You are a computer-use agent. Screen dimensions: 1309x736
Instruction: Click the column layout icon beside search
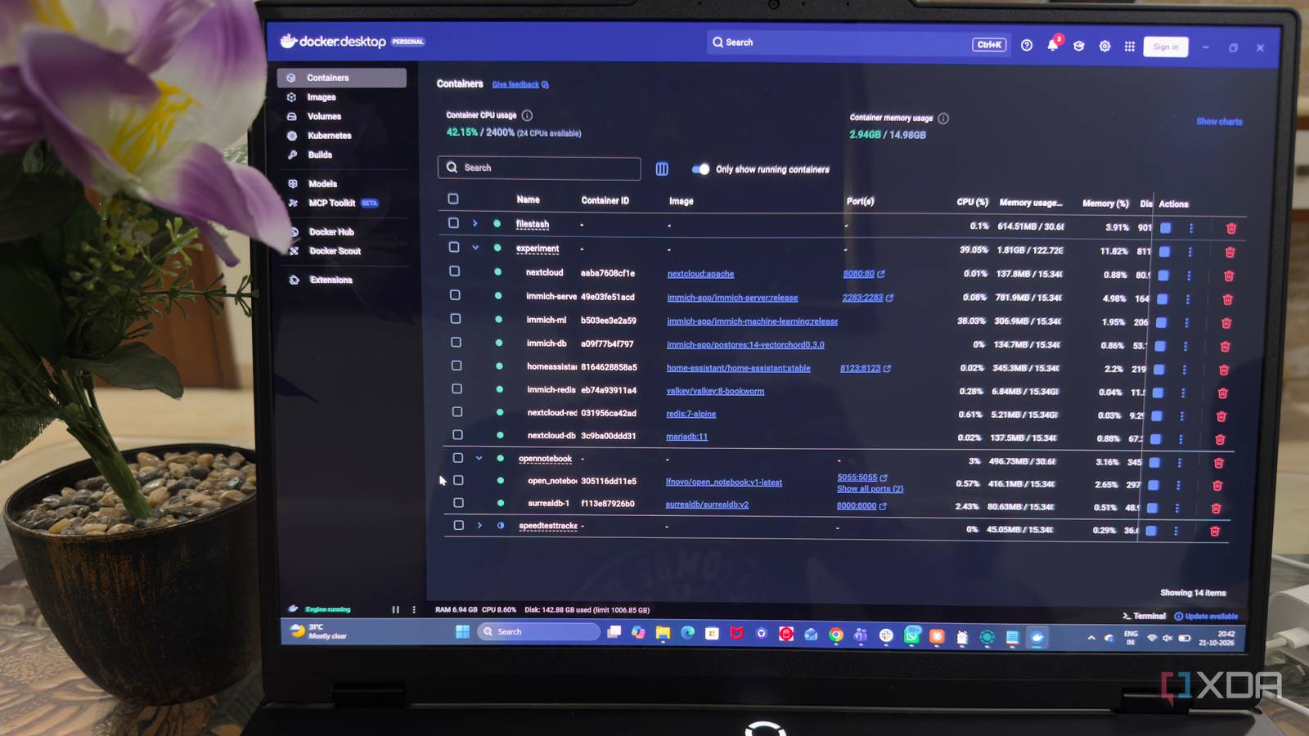[x=662, y=169]
